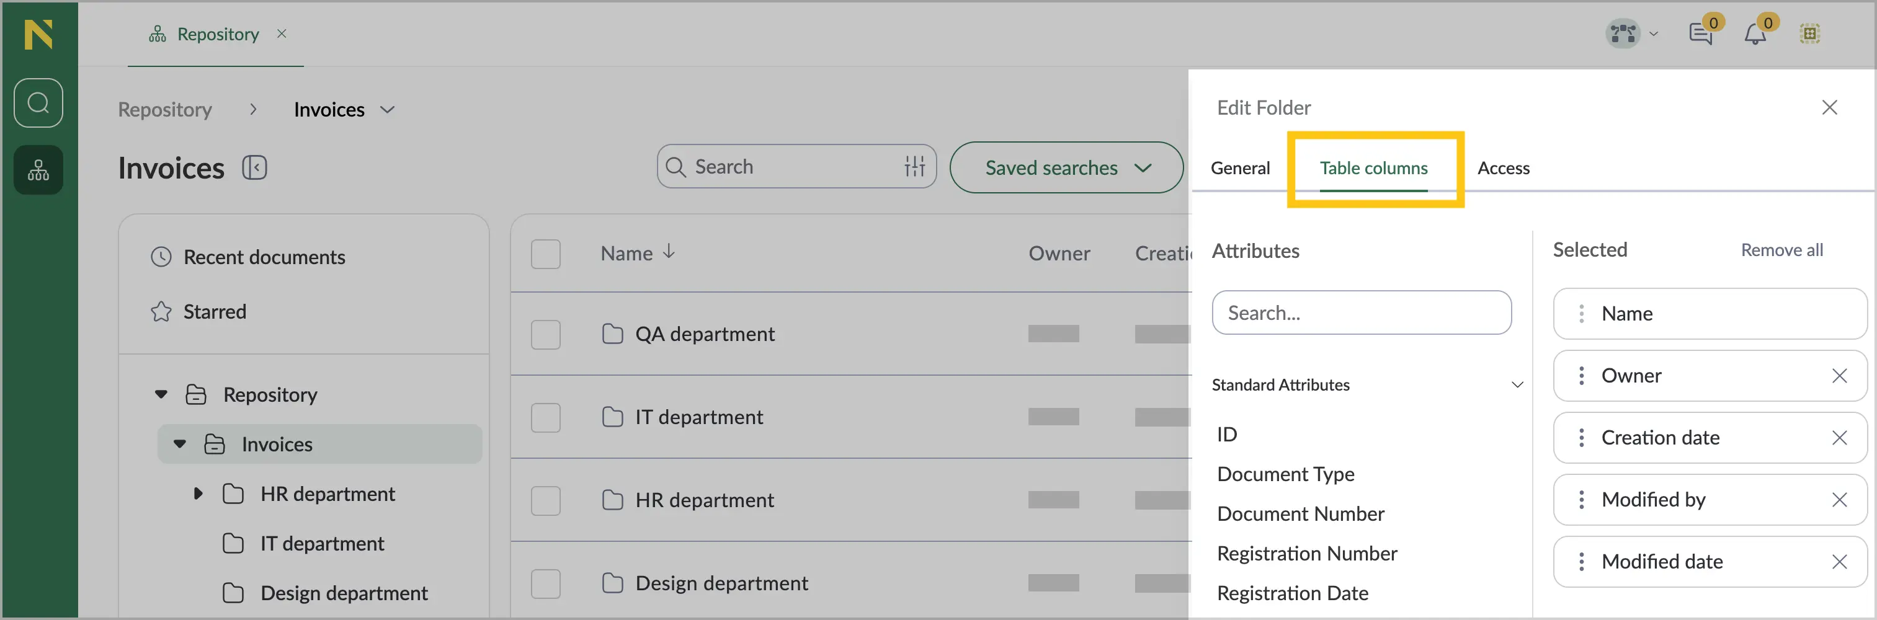Add the Registration Date attribute
Image resolution: width=1877 pixels, height=620 pixels.
1293,593
